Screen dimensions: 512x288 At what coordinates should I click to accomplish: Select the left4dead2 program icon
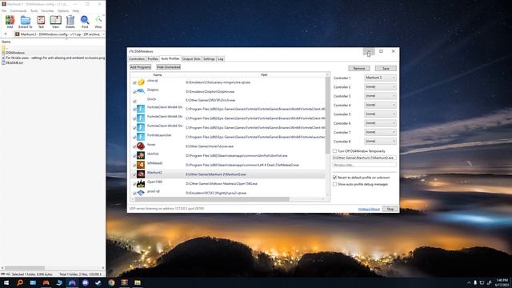(141, 165)
